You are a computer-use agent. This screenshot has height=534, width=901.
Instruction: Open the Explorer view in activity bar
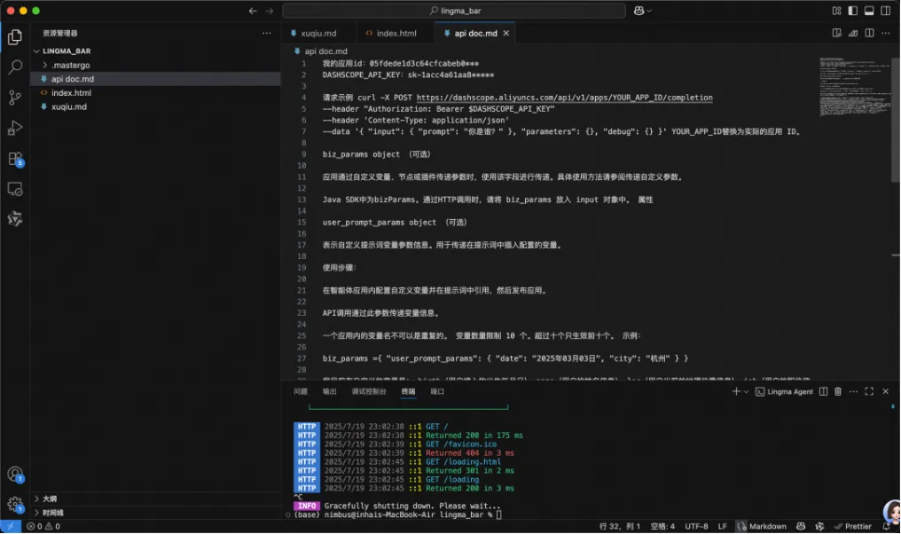(15, 37)
